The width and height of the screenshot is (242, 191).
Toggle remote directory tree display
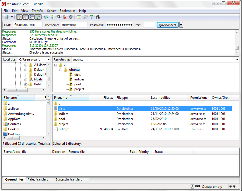[32, 17]
